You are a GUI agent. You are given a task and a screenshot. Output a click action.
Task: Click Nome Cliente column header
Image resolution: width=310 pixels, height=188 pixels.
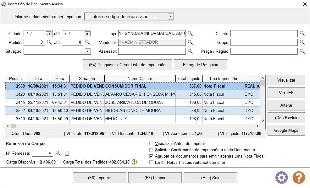click(140, 78)
